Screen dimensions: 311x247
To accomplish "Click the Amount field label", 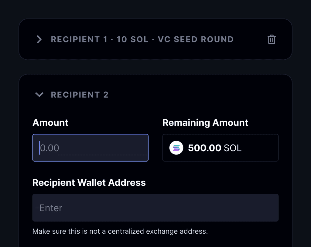I will click(50, 122).
